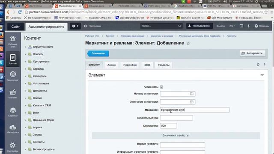Viewport: 274px width, 154px height.
Task: Click the Сортировка field with 500
Action: click(x=168, y=126)
